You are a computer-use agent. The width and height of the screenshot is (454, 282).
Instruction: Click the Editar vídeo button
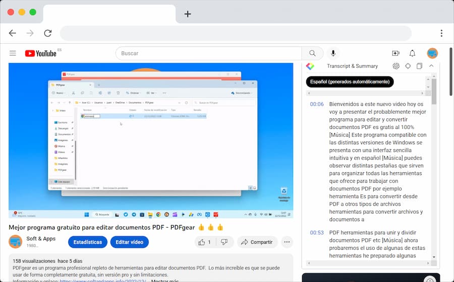point(130,242)
